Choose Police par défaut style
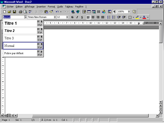Viewport: 164px width, 123px height. coord(23,53)
